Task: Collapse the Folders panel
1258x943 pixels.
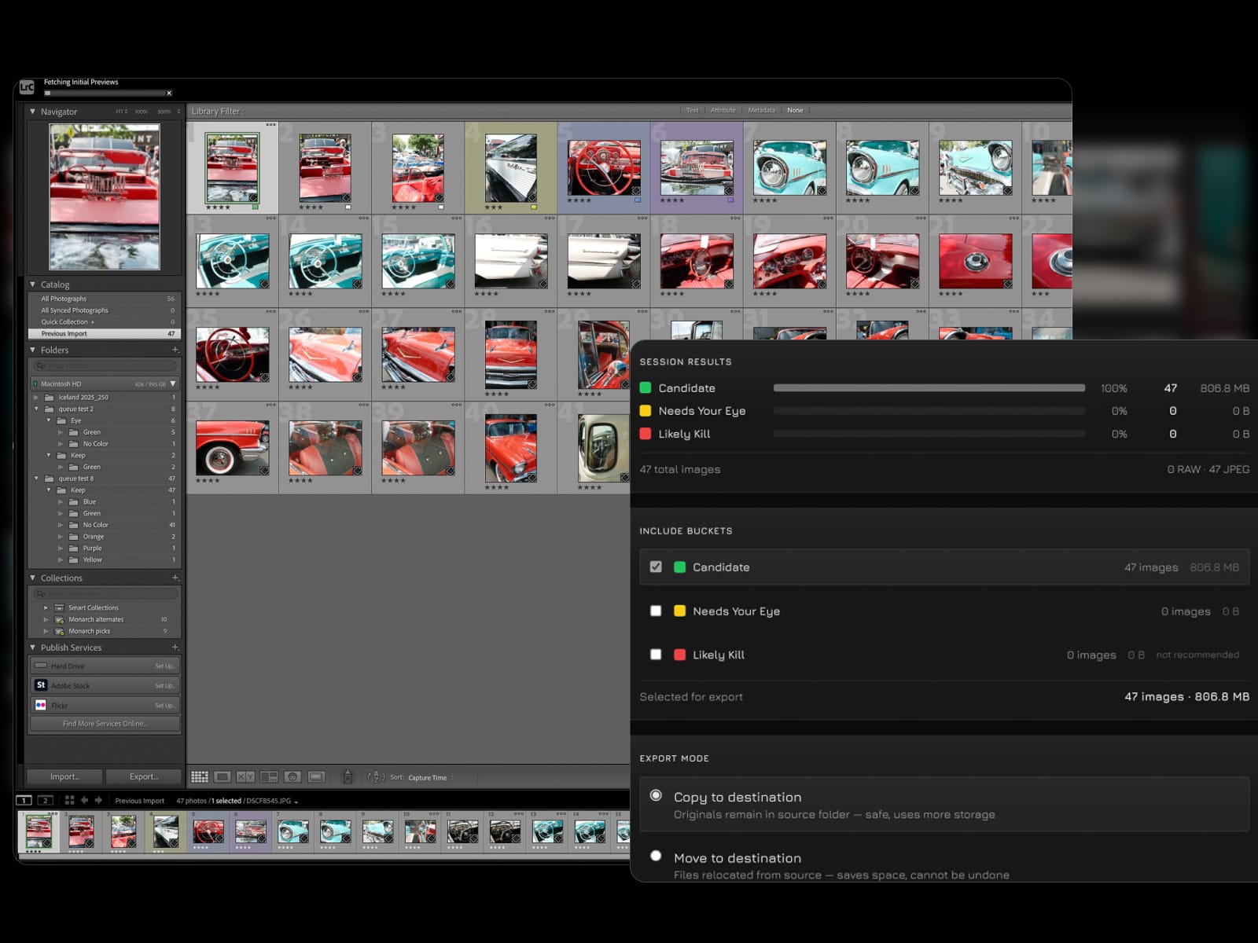Action: click(x=32, y=350)
